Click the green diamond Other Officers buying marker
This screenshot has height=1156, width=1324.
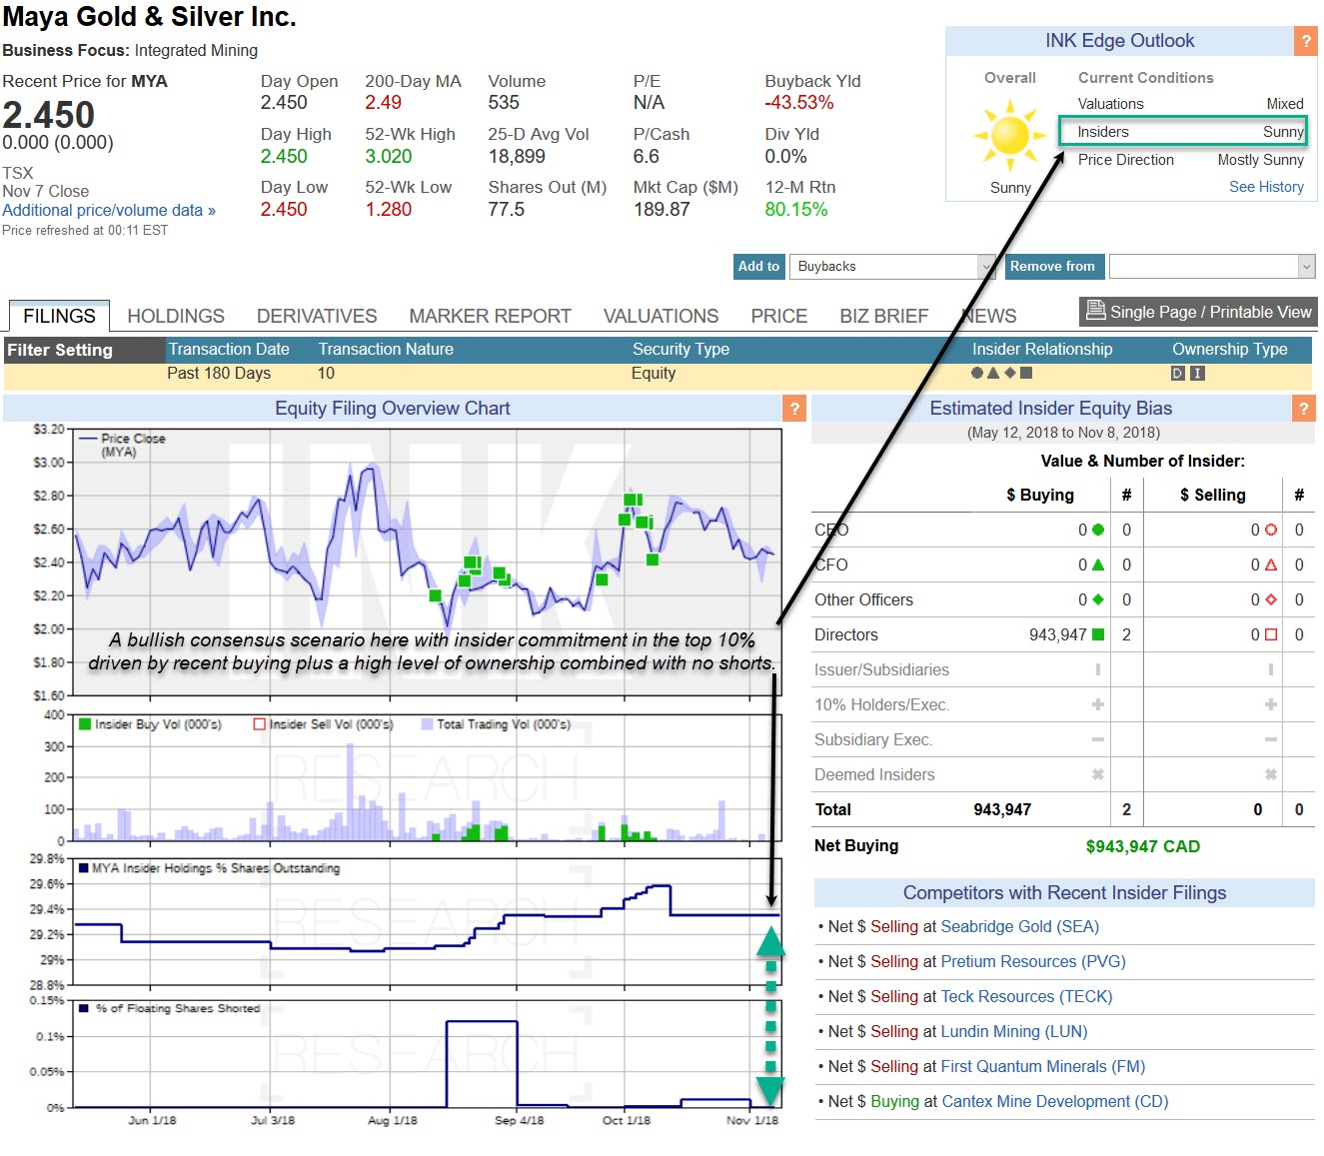click(1098, 599)
